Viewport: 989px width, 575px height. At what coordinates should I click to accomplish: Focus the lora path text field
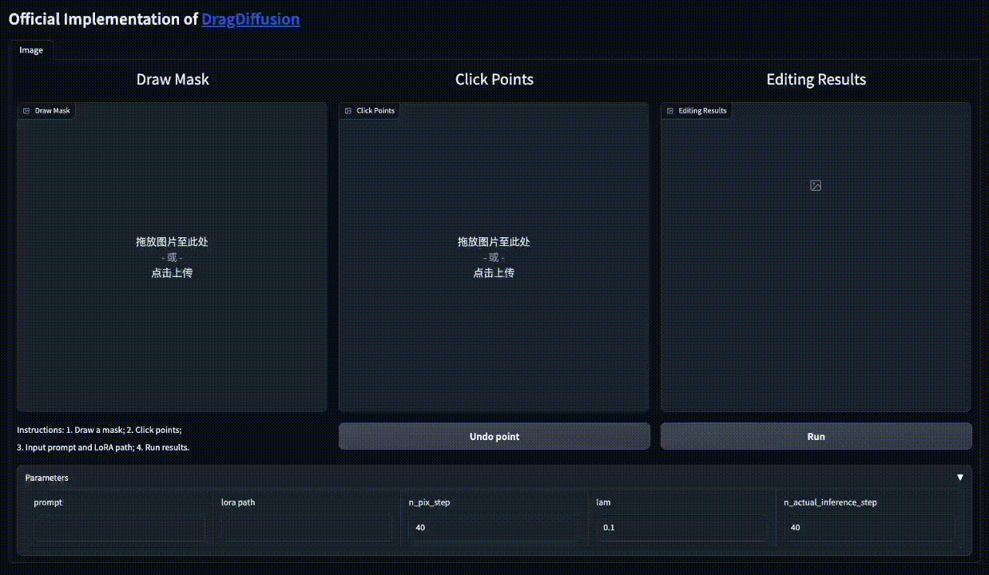click(307, 528)
